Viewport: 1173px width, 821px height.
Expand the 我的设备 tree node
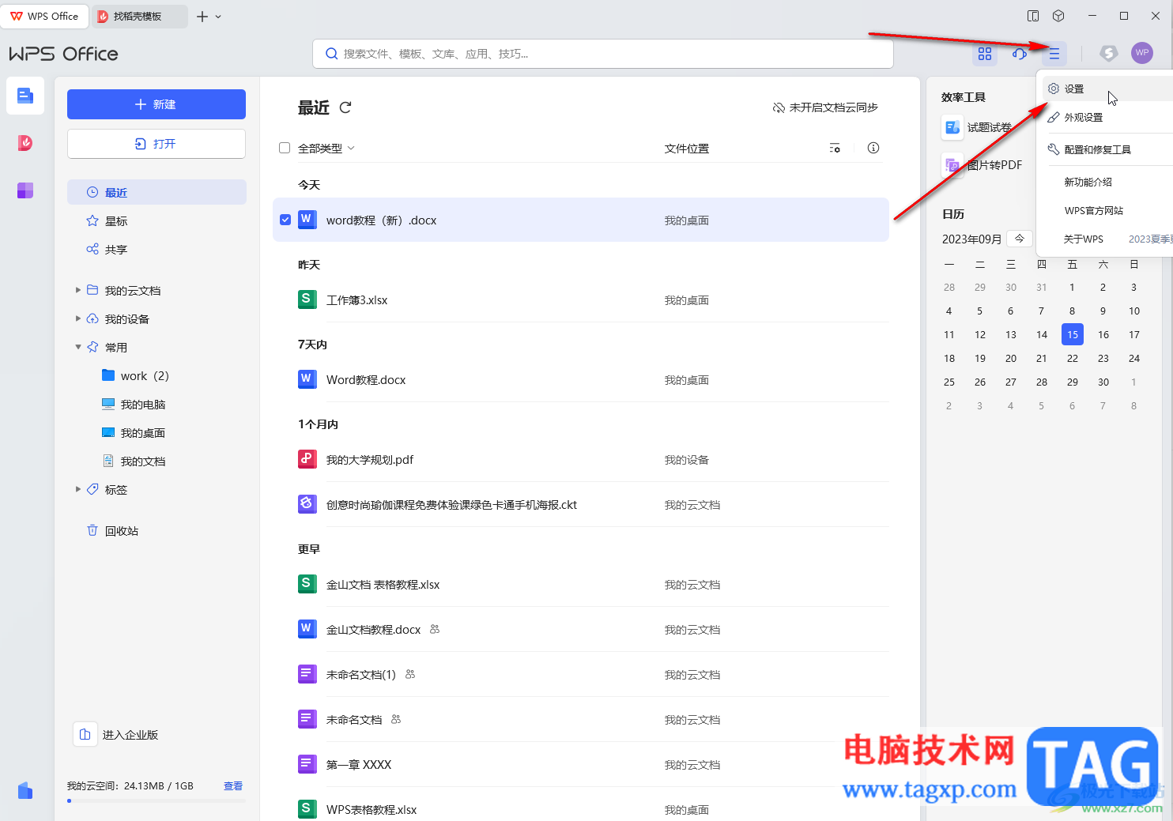(78, 318)
